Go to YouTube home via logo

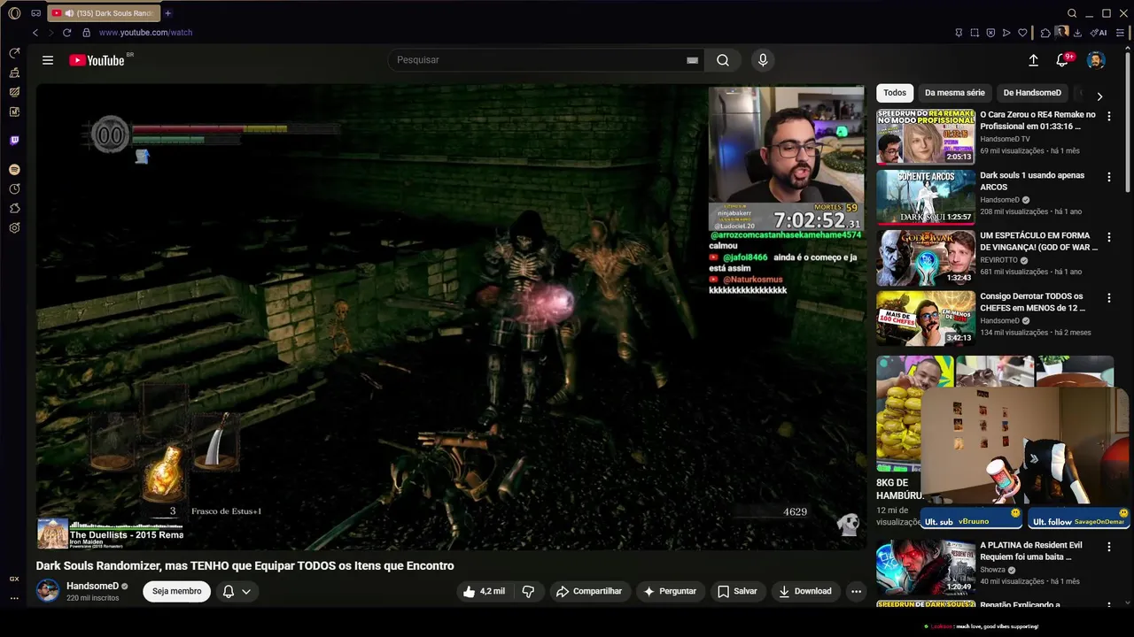tap(97, 60)
